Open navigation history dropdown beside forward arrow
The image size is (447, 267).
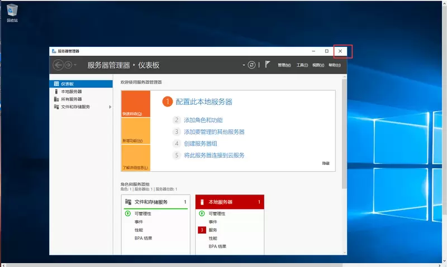75,65
